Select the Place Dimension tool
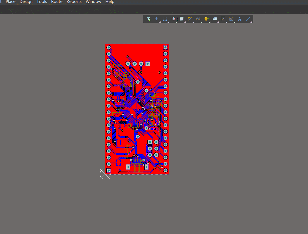The height and width of the screenshot is (234, 308). (231, 19)
